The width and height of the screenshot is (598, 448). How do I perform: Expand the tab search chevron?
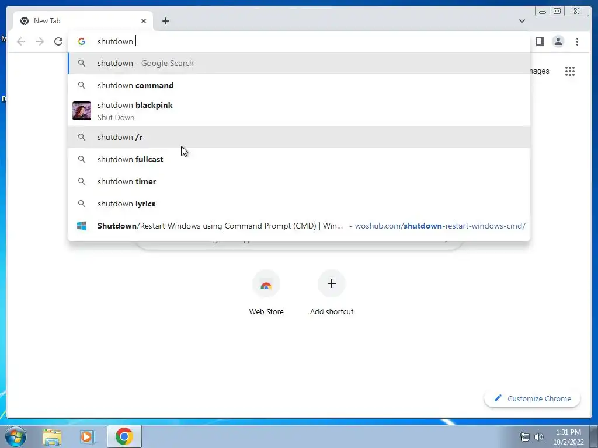[521, 21]
